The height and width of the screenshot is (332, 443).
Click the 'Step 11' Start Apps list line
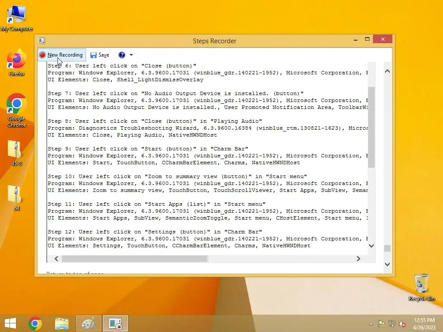point(157,204)
